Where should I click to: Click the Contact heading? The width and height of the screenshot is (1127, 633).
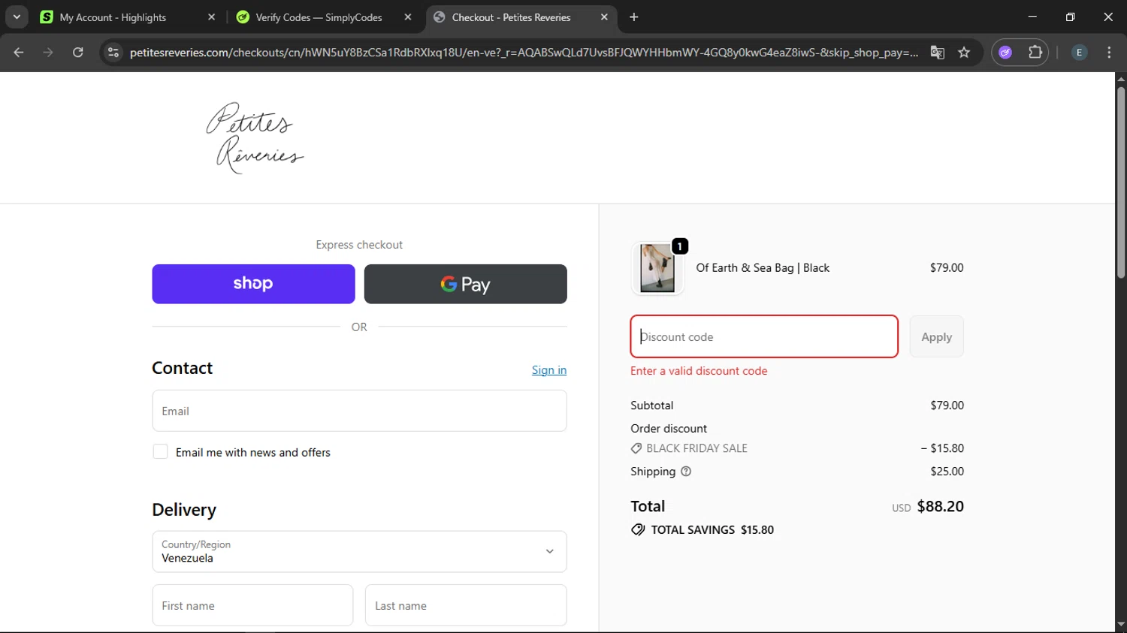183,368
